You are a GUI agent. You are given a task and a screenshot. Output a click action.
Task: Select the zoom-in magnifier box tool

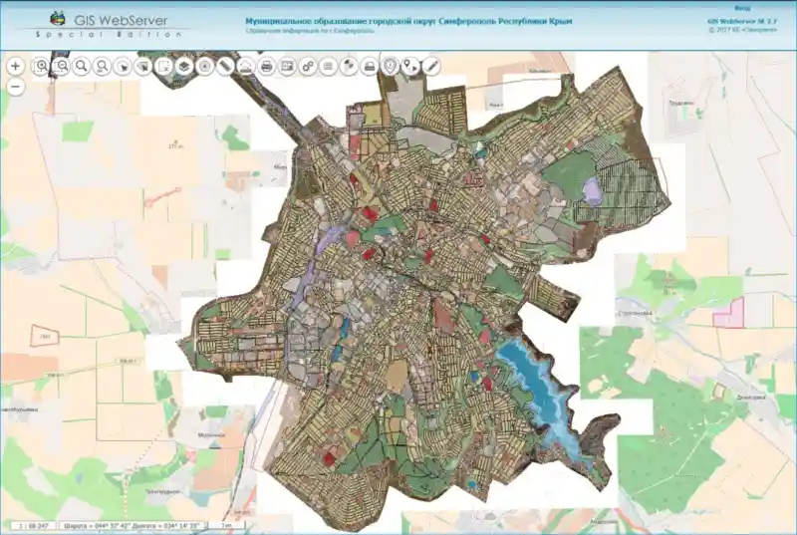(x=41, y=67)
